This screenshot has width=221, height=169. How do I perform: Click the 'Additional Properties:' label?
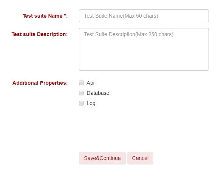tap(40, 83)
